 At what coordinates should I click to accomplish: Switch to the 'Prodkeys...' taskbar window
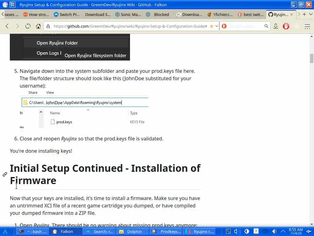point(166,232)
